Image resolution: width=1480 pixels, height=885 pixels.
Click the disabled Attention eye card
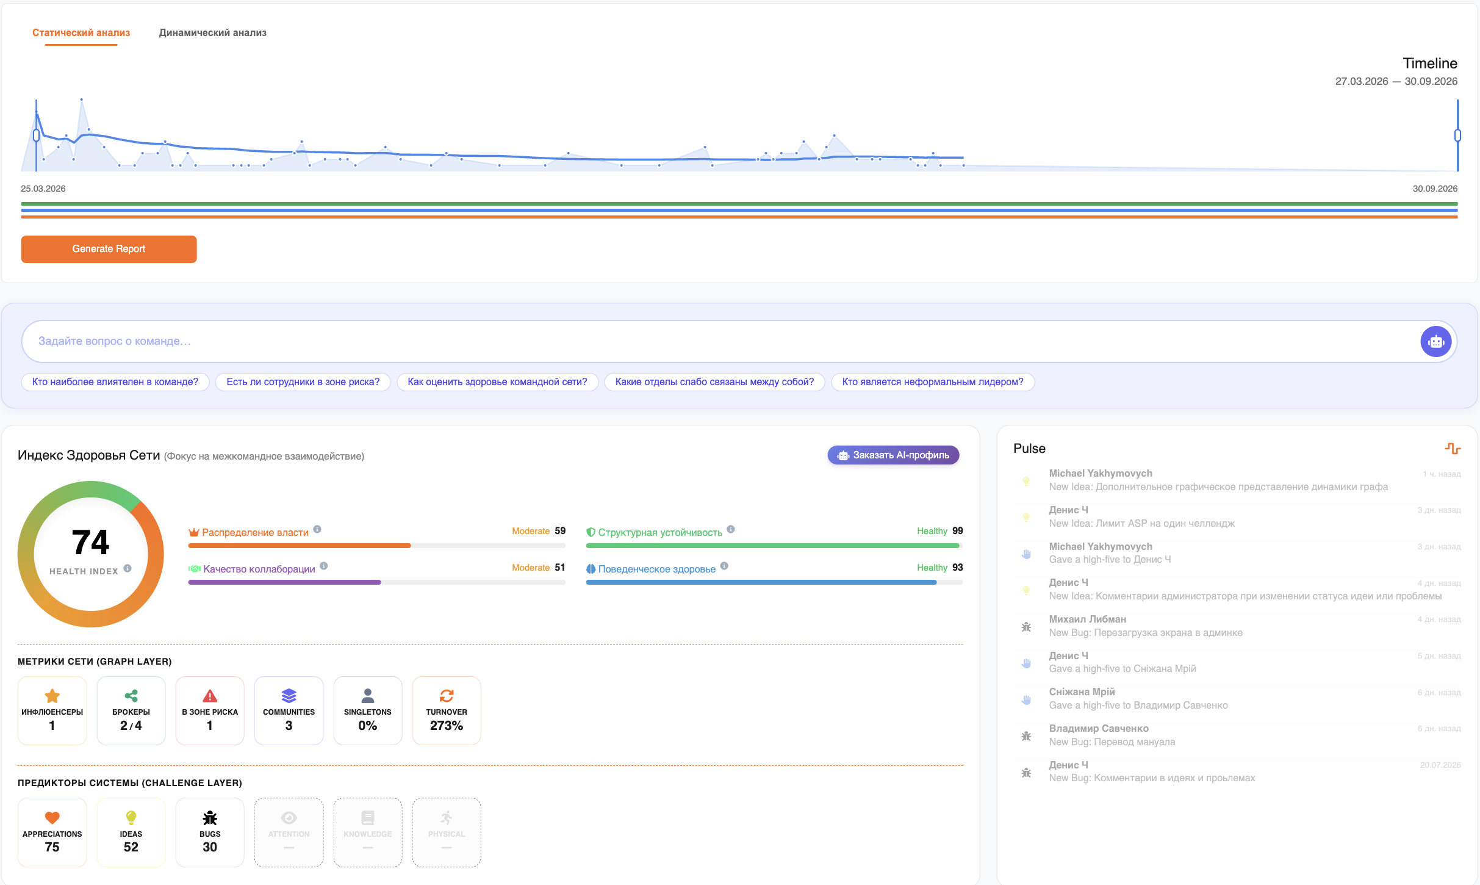pyautogui.click(x=289, y=833)
